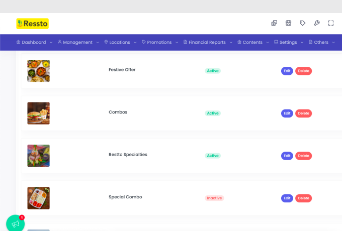Toggle fullscreen mode icon

(331, 23)
